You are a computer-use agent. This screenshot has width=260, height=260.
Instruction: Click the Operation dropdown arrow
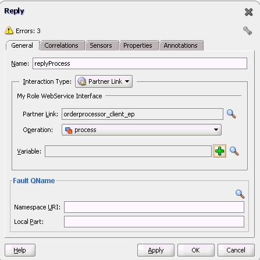pos(216,130)
